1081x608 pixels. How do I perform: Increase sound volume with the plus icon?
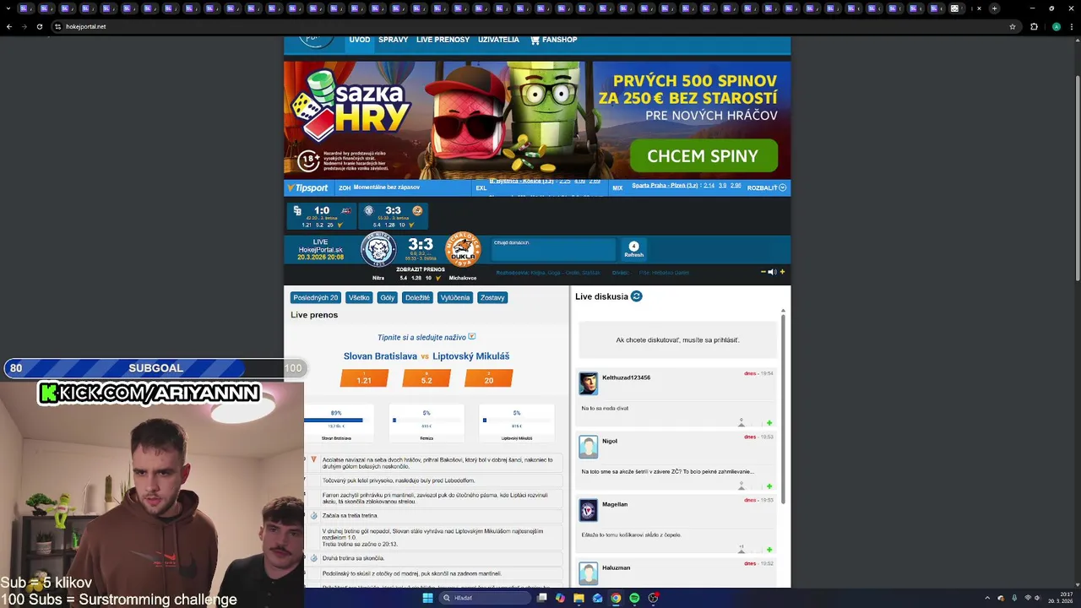click(782, 272)
